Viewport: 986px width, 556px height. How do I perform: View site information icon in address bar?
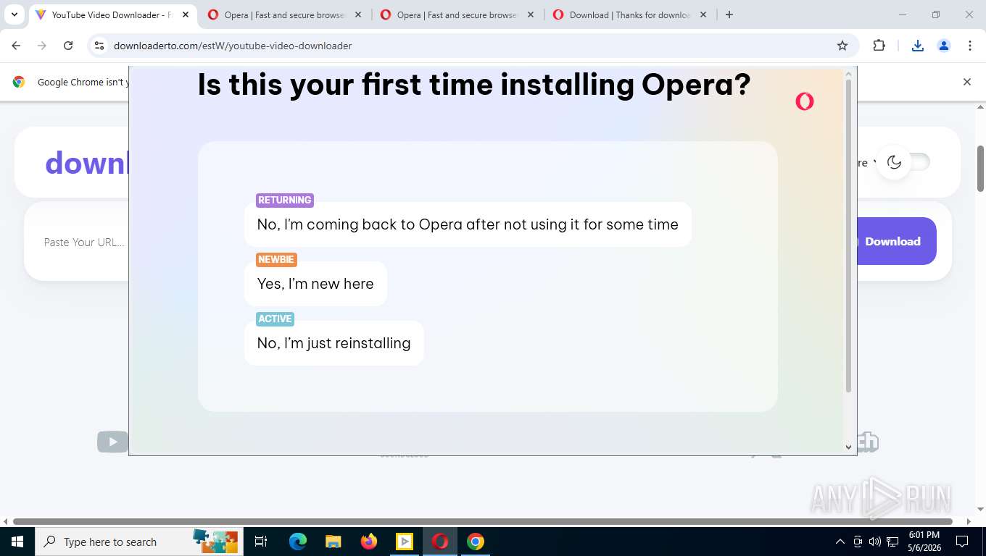coord(100,46)
